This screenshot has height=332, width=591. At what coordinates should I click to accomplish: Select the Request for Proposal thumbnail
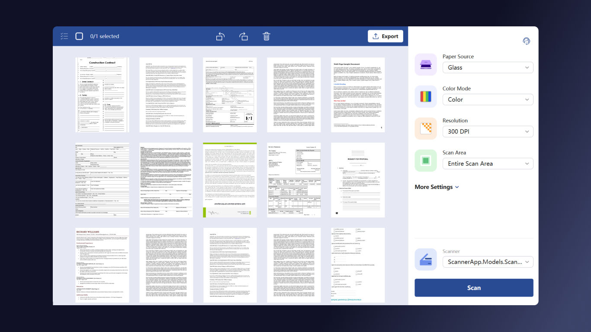coord(358,180)
